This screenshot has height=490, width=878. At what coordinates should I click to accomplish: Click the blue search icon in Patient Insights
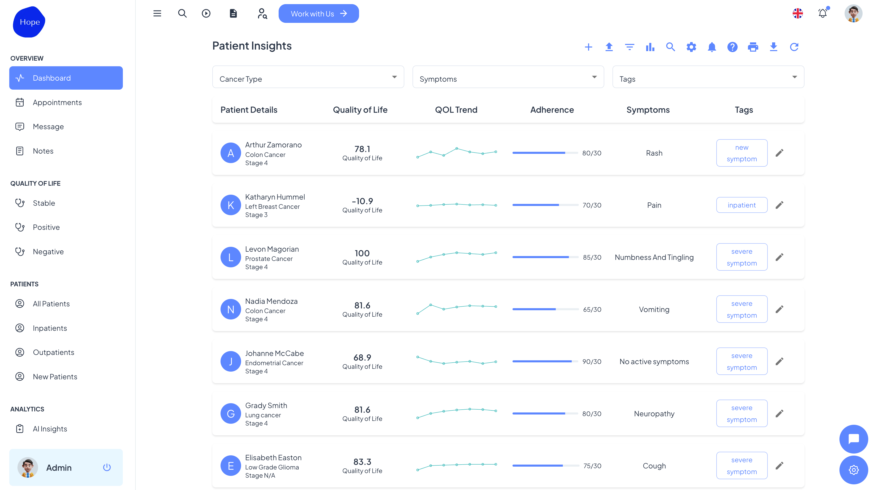click(x=670, y=47)
